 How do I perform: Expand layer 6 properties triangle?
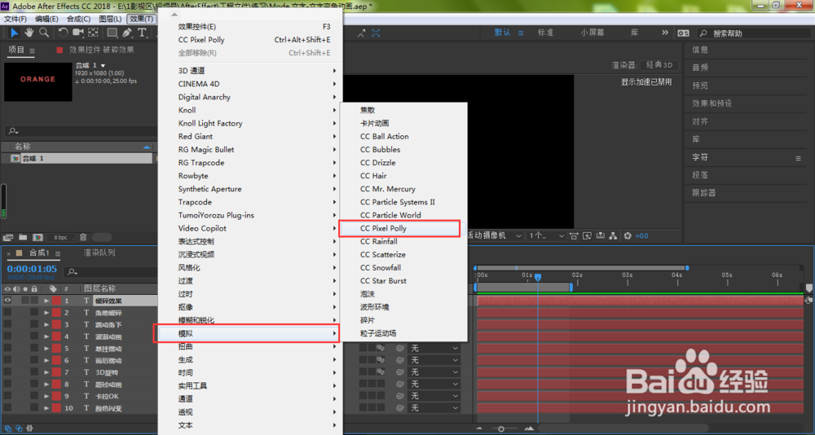click(46, 360)
